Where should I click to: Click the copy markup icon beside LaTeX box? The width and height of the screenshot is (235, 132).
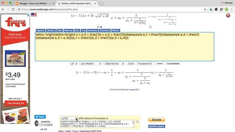pyautogui.click(x=137, y=122)
